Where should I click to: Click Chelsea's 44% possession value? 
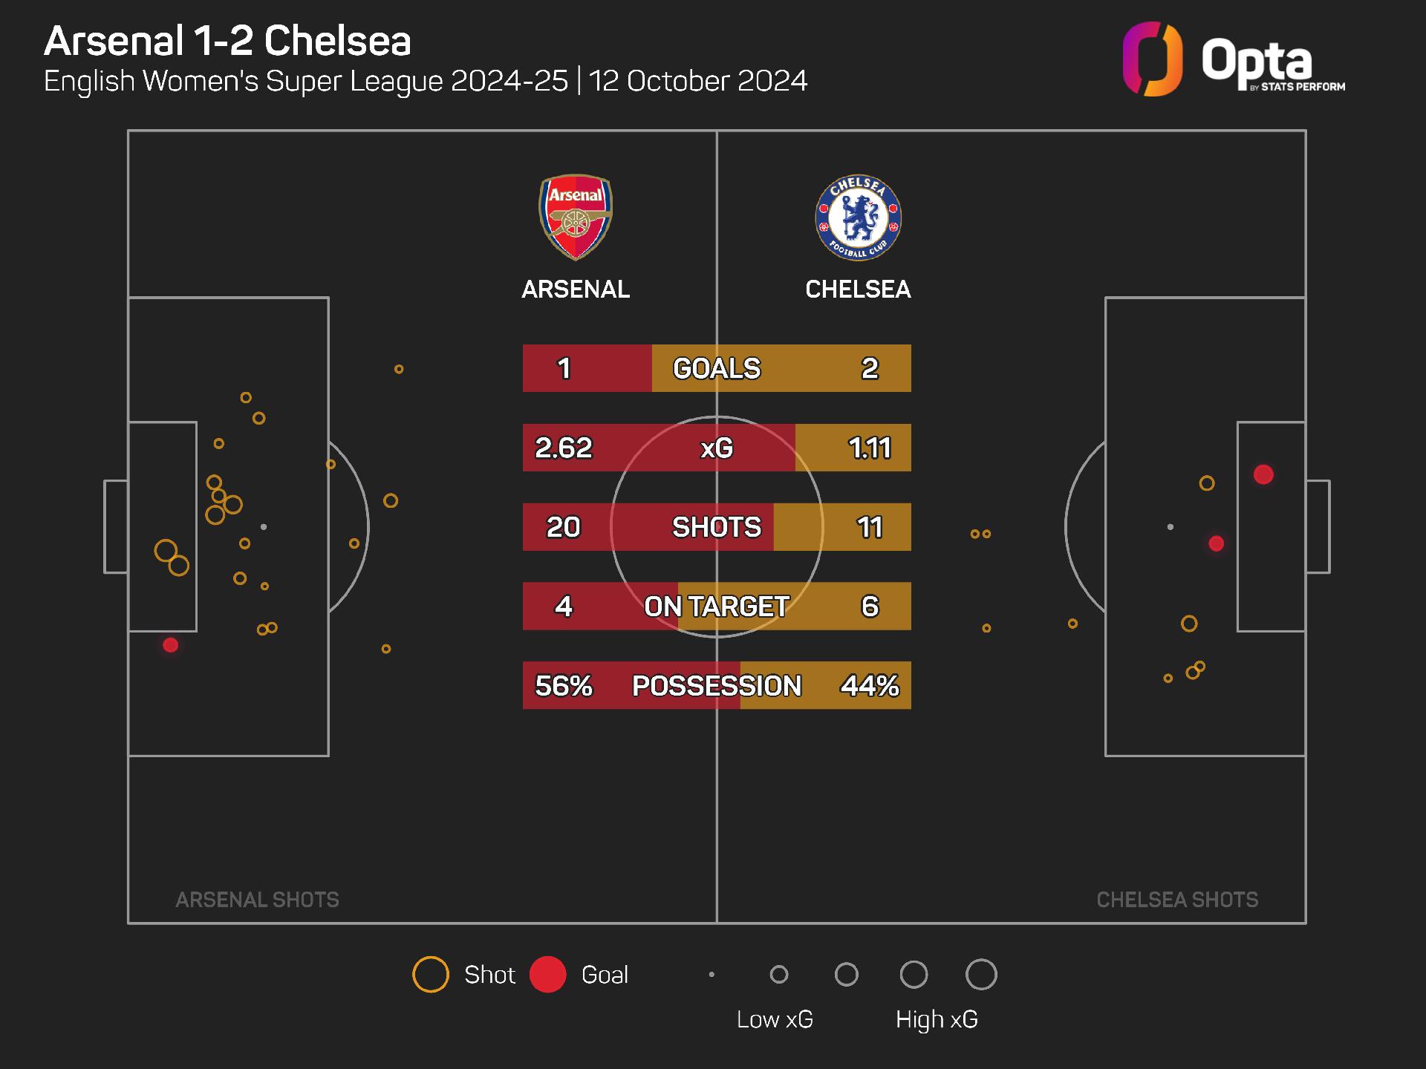[x=870, y=686]
